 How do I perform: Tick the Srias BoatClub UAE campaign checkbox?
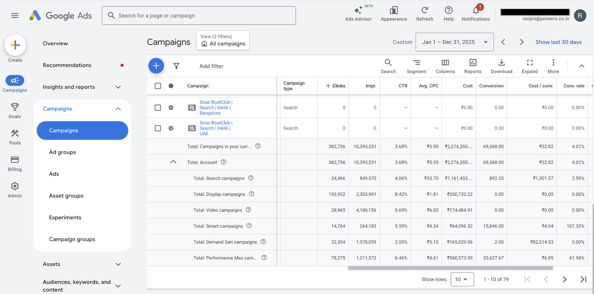coord(158,128)
